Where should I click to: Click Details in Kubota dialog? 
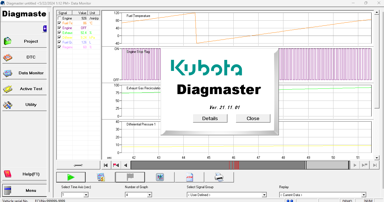[210, 118]
